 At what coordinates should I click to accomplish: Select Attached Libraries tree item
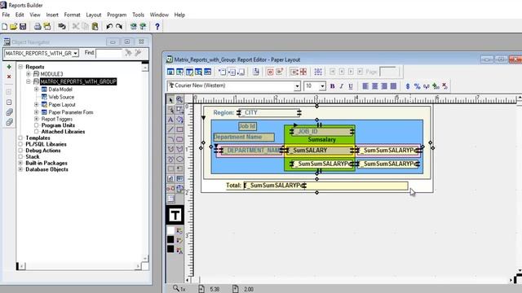[63, 132]
